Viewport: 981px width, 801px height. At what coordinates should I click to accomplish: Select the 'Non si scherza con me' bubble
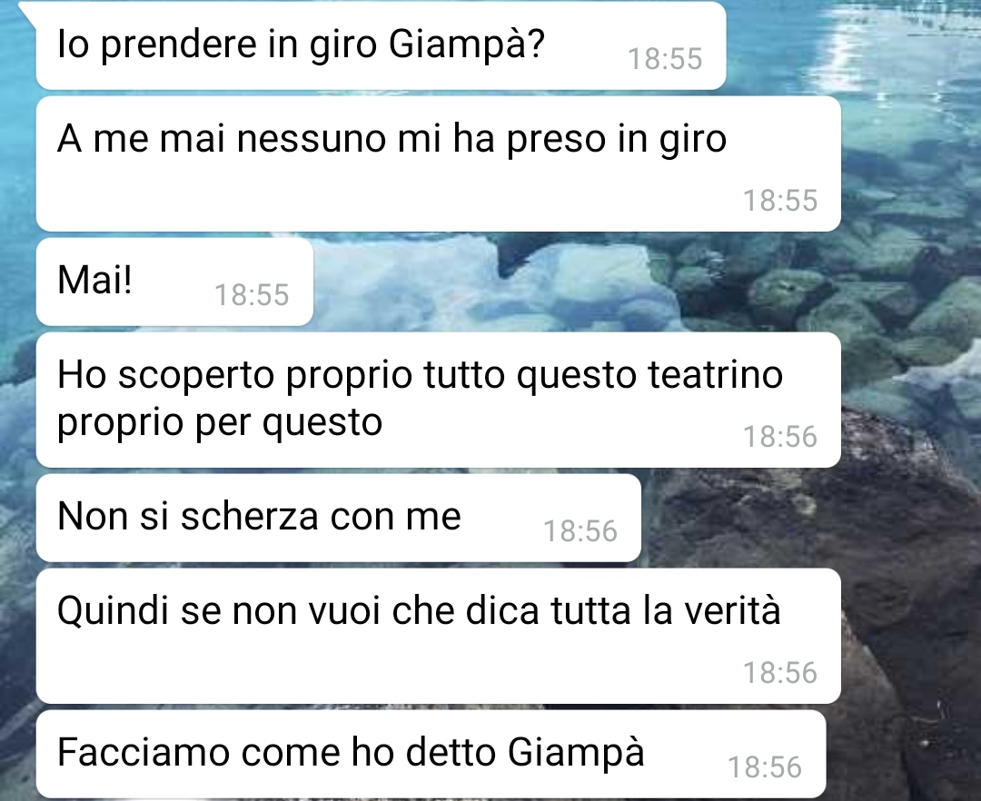[339, 518]
